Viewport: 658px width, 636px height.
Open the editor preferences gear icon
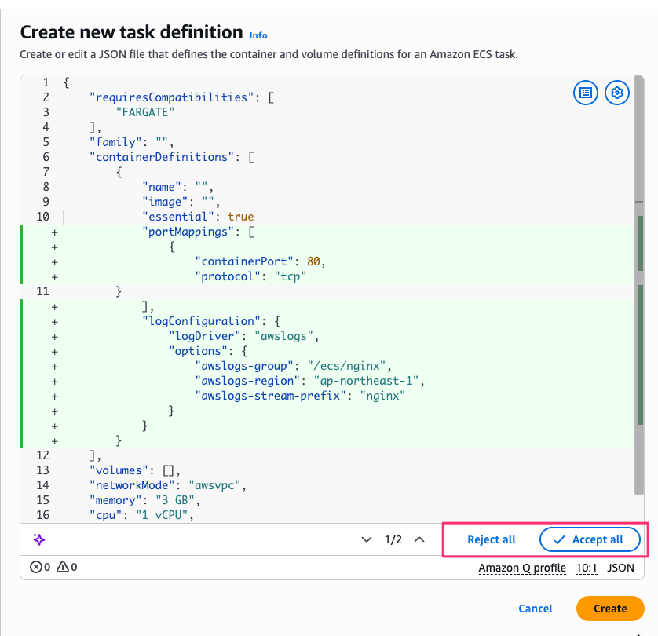(617, 93)
